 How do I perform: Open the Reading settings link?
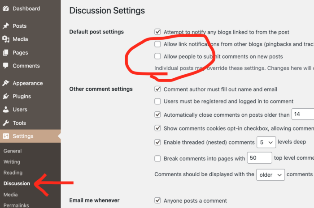click(x=13, y=173)
